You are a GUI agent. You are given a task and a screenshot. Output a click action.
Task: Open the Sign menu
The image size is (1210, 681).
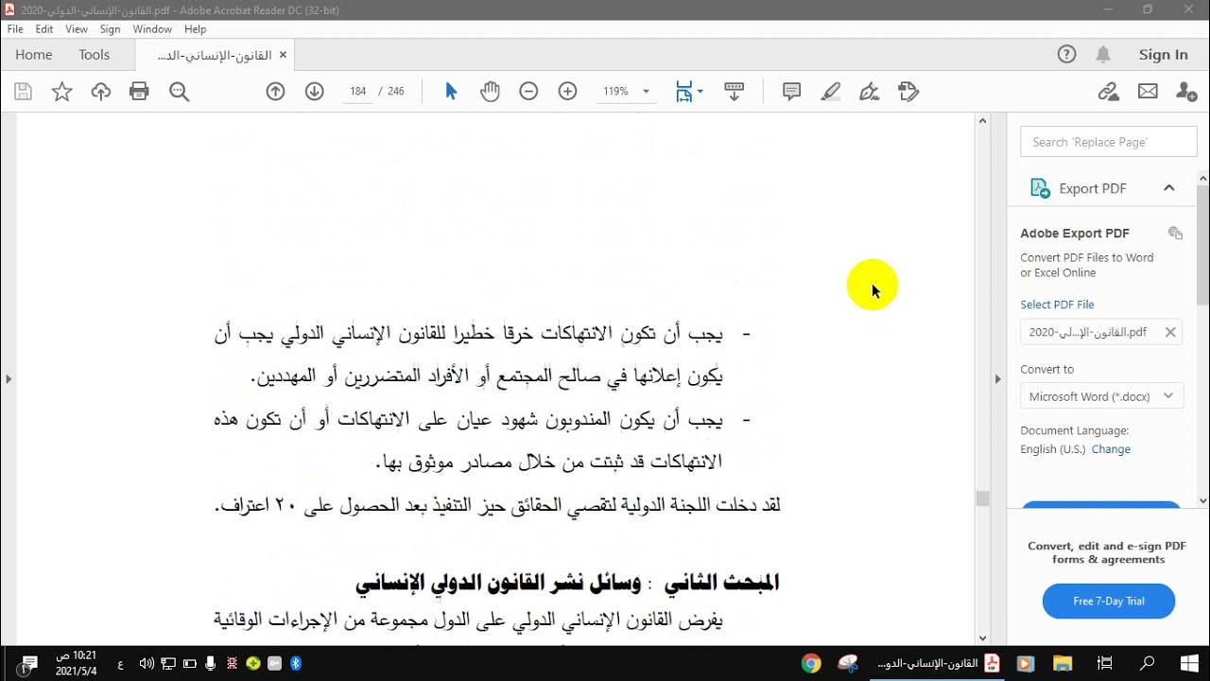(x=110, y=29)
